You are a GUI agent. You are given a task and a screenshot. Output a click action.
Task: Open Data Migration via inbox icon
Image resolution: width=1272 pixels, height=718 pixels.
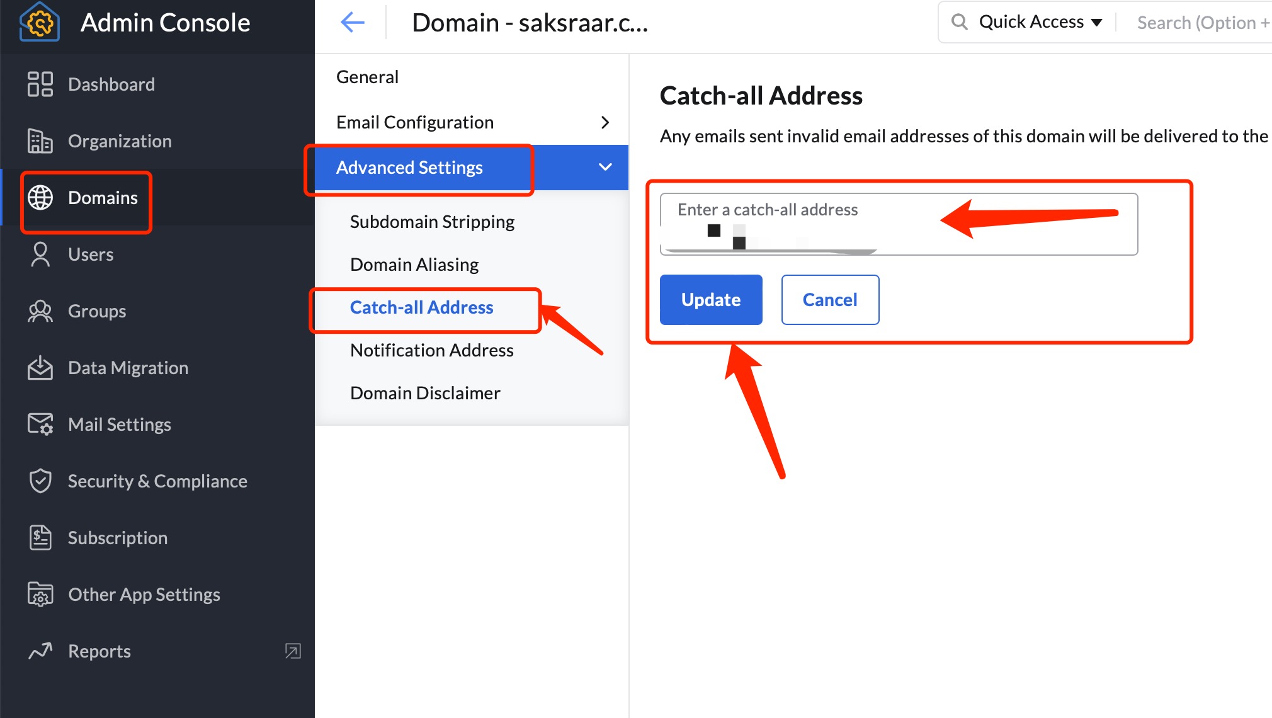(x=39, y=367)
